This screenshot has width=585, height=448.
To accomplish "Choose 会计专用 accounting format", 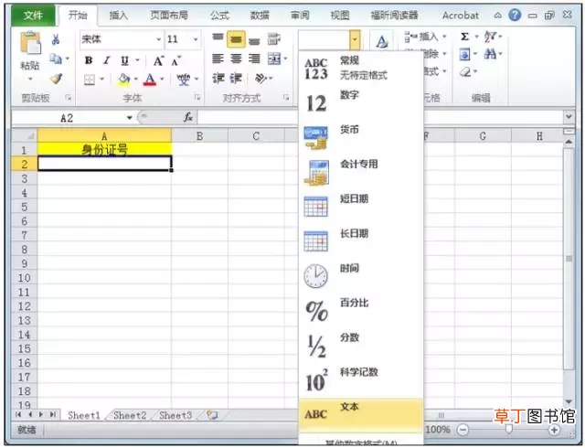I will coord(361,172).
